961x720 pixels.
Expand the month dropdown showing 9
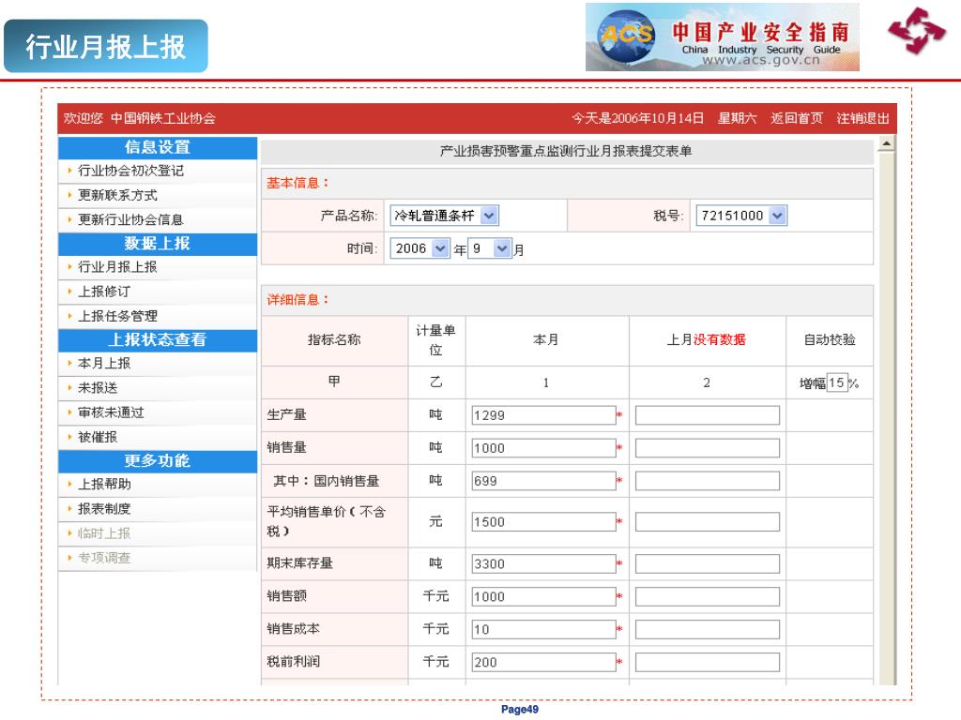coord(490,248)
